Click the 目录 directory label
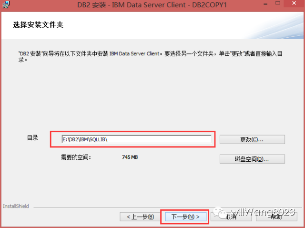Viewport: 305px width, 228px height. [x=32, y=138]
